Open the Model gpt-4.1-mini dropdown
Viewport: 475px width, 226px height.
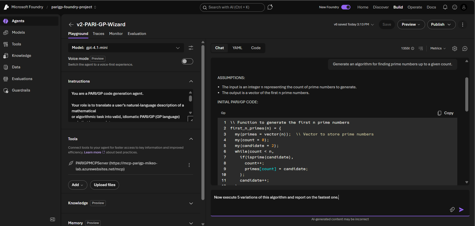click(126, 48)
